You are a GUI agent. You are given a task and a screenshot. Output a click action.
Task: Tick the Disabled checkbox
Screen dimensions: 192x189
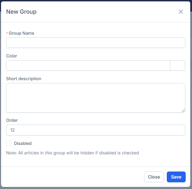pyautogui.click(x=9, y=143)
